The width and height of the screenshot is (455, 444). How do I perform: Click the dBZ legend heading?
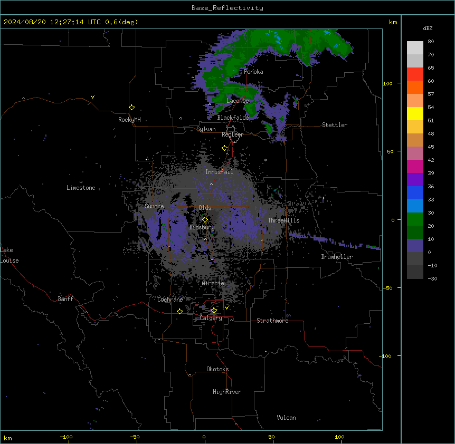[x=428, y=28]
